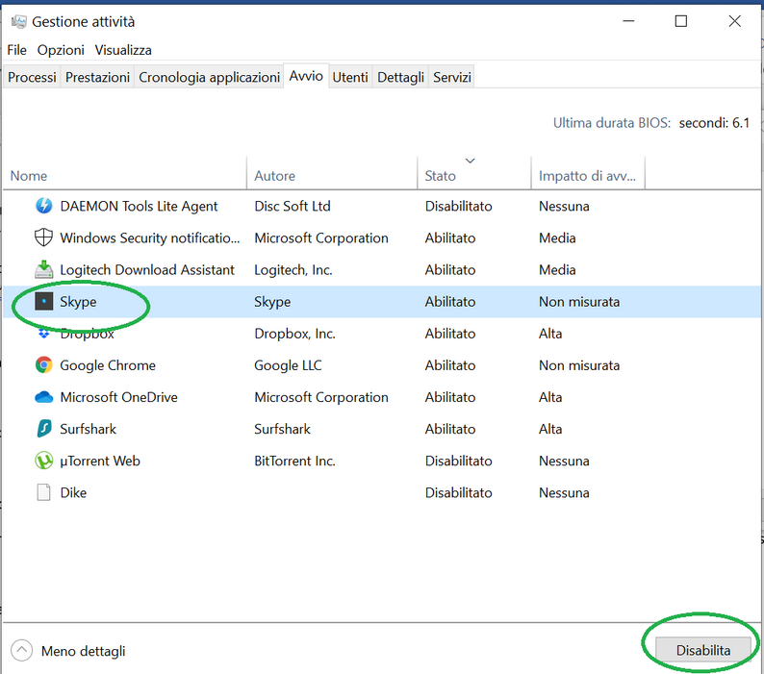Click Media impact for Windows Security row
The height and width of the screenshot is (674, 764).
[557, 238]
